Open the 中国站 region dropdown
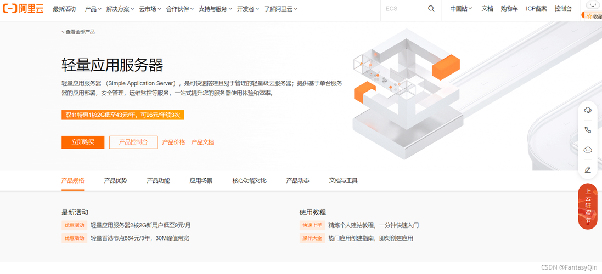 pos(461,9)
